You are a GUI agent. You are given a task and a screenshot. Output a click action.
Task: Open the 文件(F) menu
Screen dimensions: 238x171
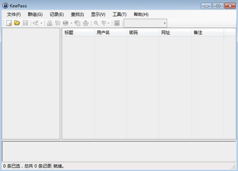14,15
